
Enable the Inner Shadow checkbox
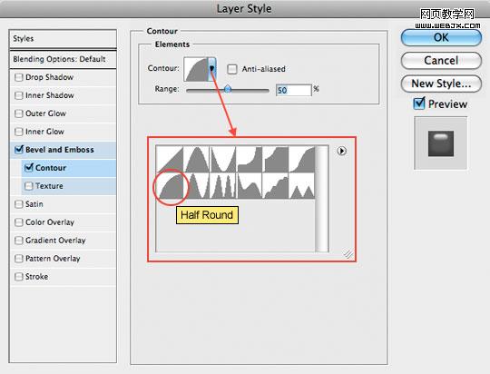point(19,95)
